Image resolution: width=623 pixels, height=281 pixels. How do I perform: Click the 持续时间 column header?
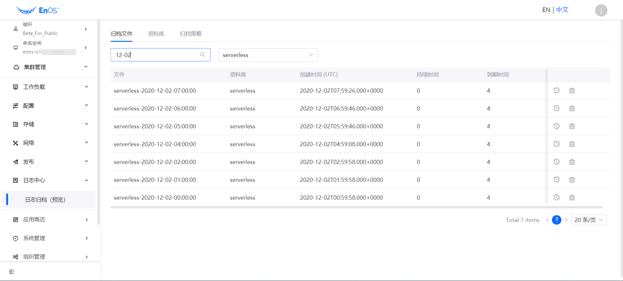click(x=428, y=75)
